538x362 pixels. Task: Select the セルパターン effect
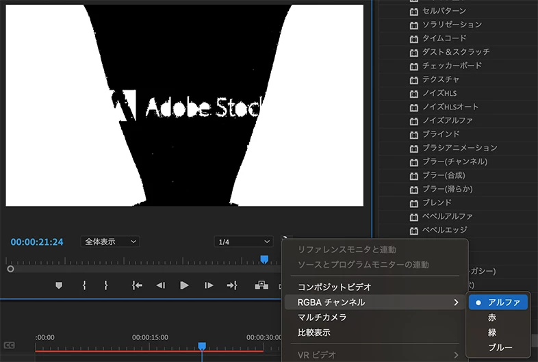(x=444, y=11)
